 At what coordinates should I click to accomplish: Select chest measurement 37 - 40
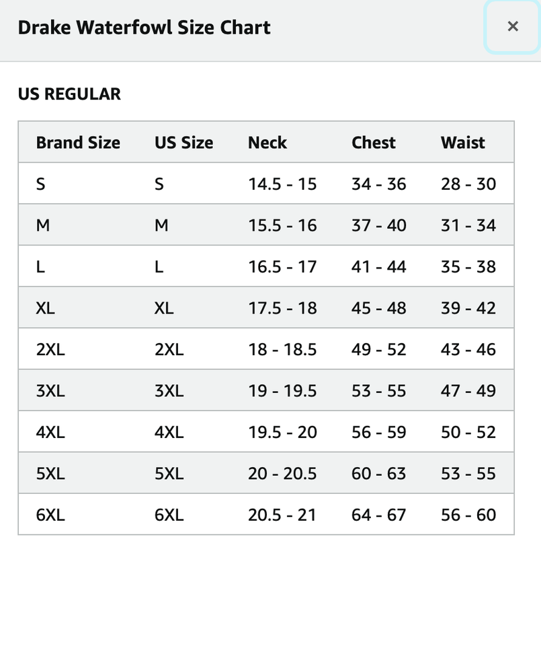[378, 225]
